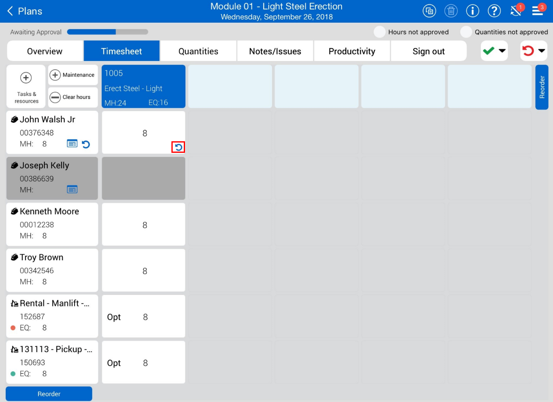
Task: Open the Productivity tab
Action: (352, 51)
